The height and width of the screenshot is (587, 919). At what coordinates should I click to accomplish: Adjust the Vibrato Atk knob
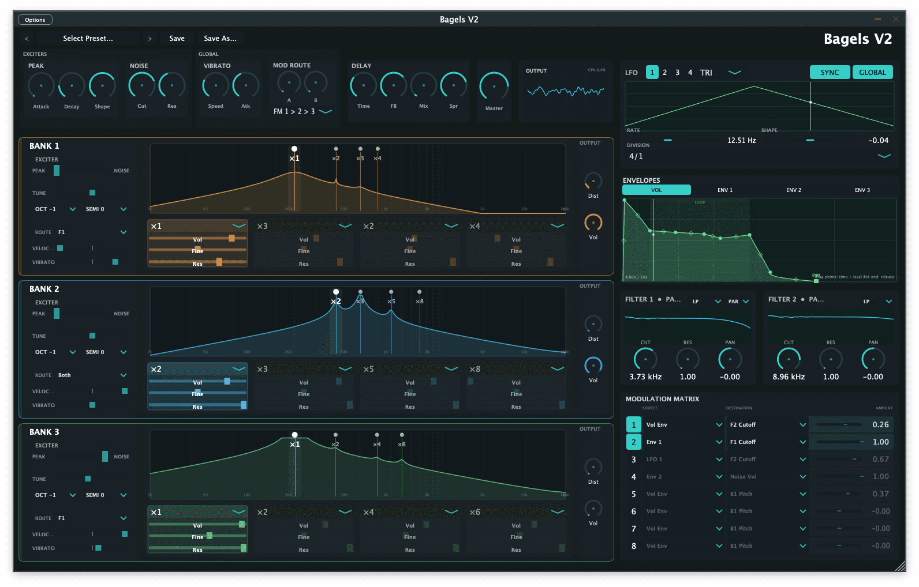point(245,85)
